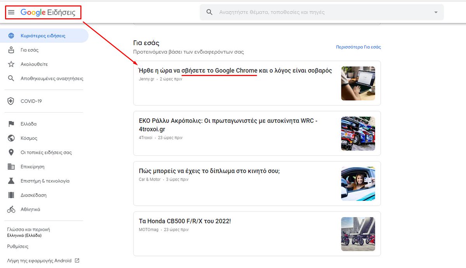466x268 pixels.
Task: Click the film icon beside Διασκέδαση
Action: tap(11, 195)
